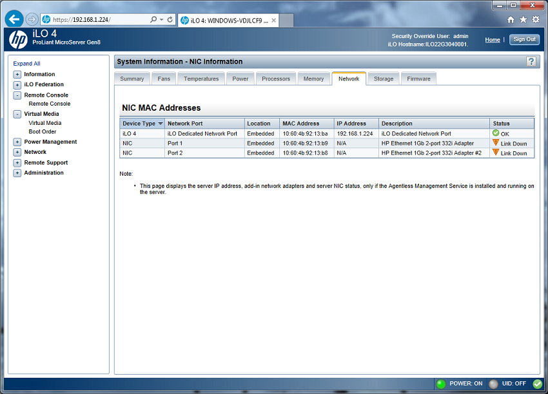This screenshot has width=548, height=394.
Task: Switch to the Summary tab
Action: 132,79
